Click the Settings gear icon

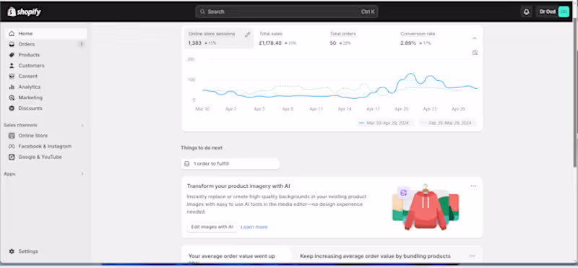coord(12,251)
